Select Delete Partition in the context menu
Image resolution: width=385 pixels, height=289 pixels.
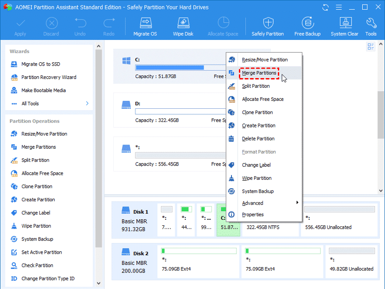coord(259,138)
